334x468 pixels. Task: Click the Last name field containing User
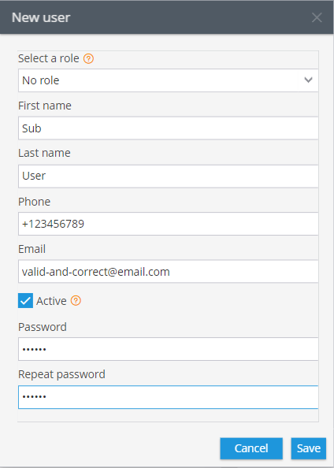pos(169,176)
